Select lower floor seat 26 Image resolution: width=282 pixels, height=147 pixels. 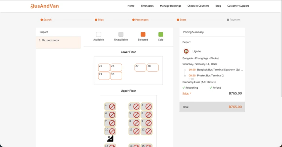116,67
